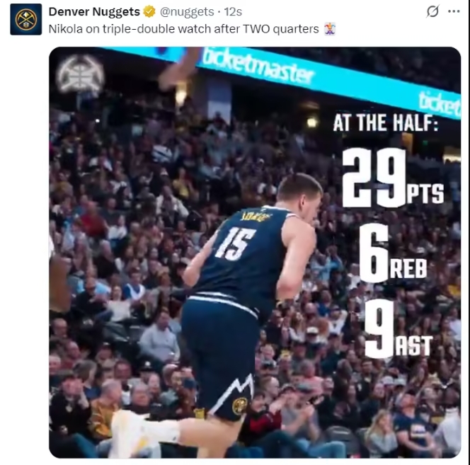Open the Denver Nuggets profile avatar
This screenshot has height=465, width=470.
click(26, 20)
